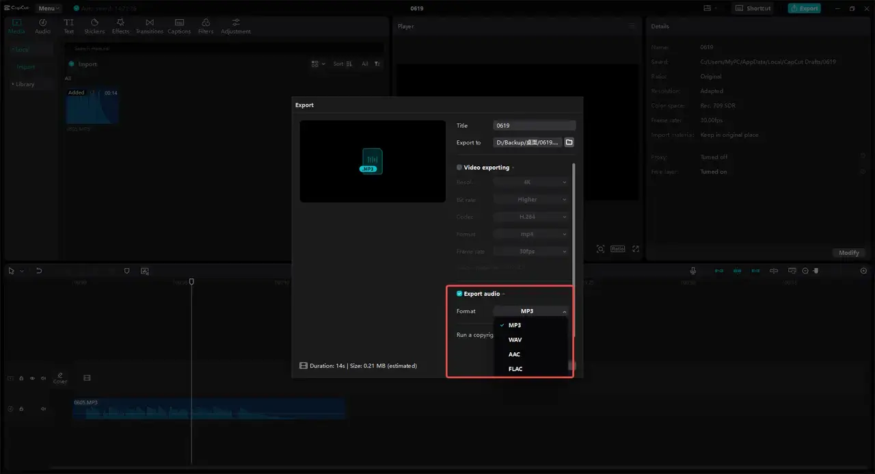
Task: Select AAC from the format list
Action: (x=531, y=354)
